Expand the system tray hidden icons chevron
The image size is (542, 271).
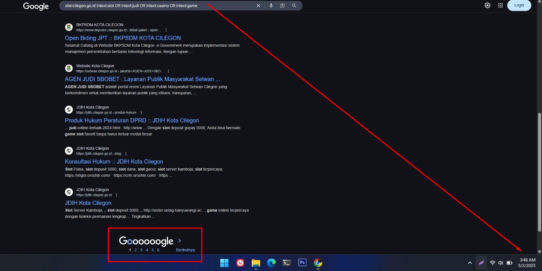[470, 263]
